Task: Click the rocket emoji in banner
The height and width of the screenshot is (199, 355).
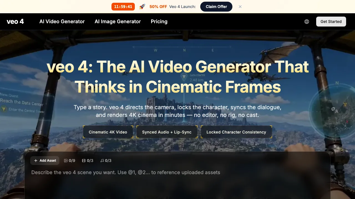Action: 142,7
